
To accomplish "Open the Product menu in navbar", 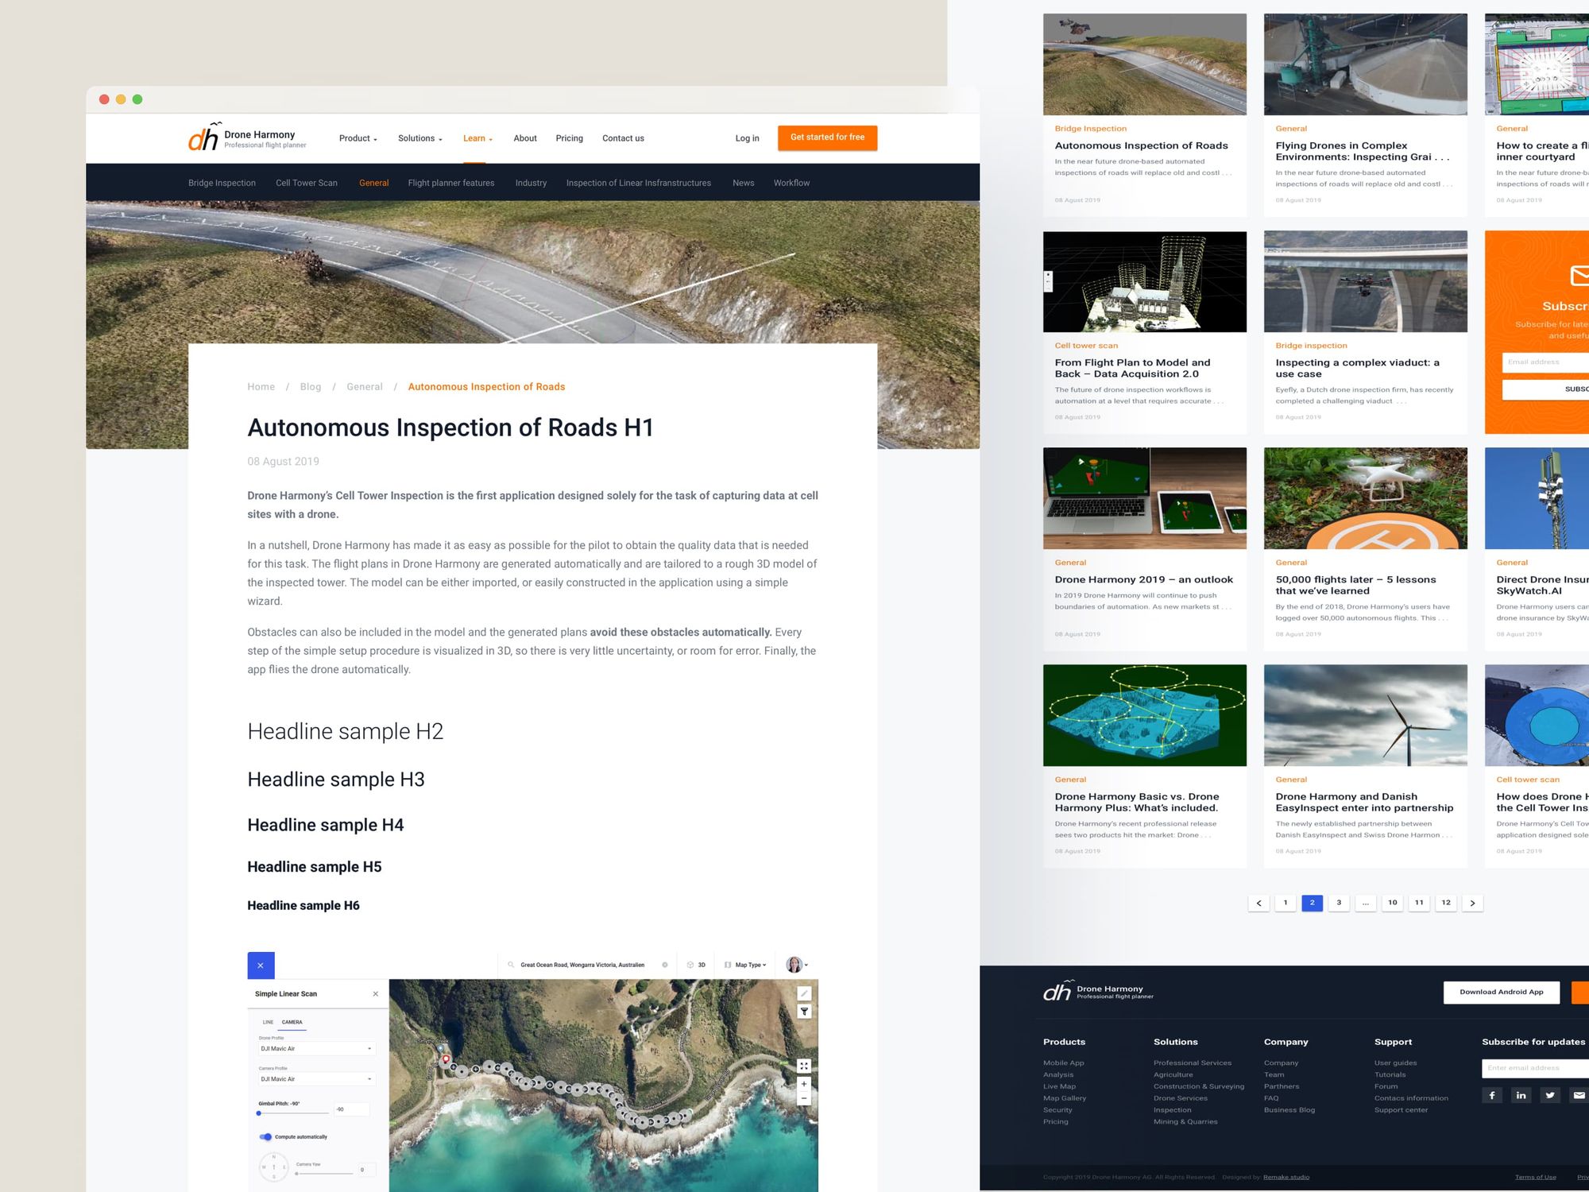I will coord(358,138).
